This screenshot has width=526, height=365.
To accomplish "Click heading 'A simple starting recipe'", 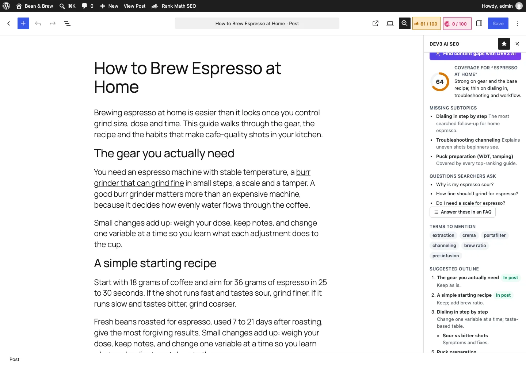I will 155,263.
